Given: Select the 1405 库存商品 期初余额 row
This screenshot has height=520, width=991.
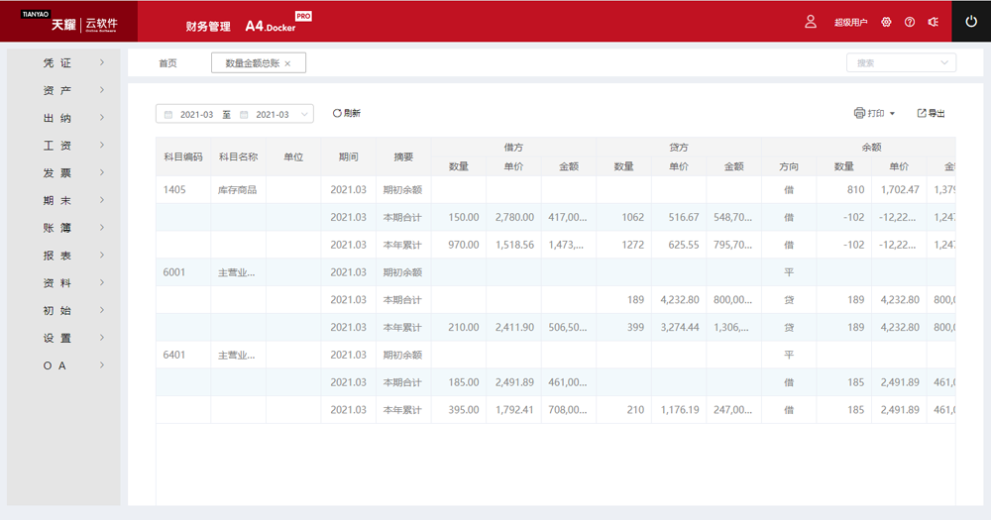Looking at the screenshot, I should click(x=396, y=189).
